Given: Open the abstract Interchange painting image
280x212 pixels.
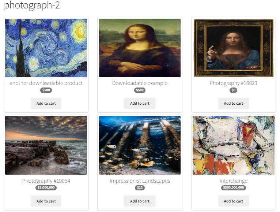Looking at the screenshot, I should click(233, 145).
